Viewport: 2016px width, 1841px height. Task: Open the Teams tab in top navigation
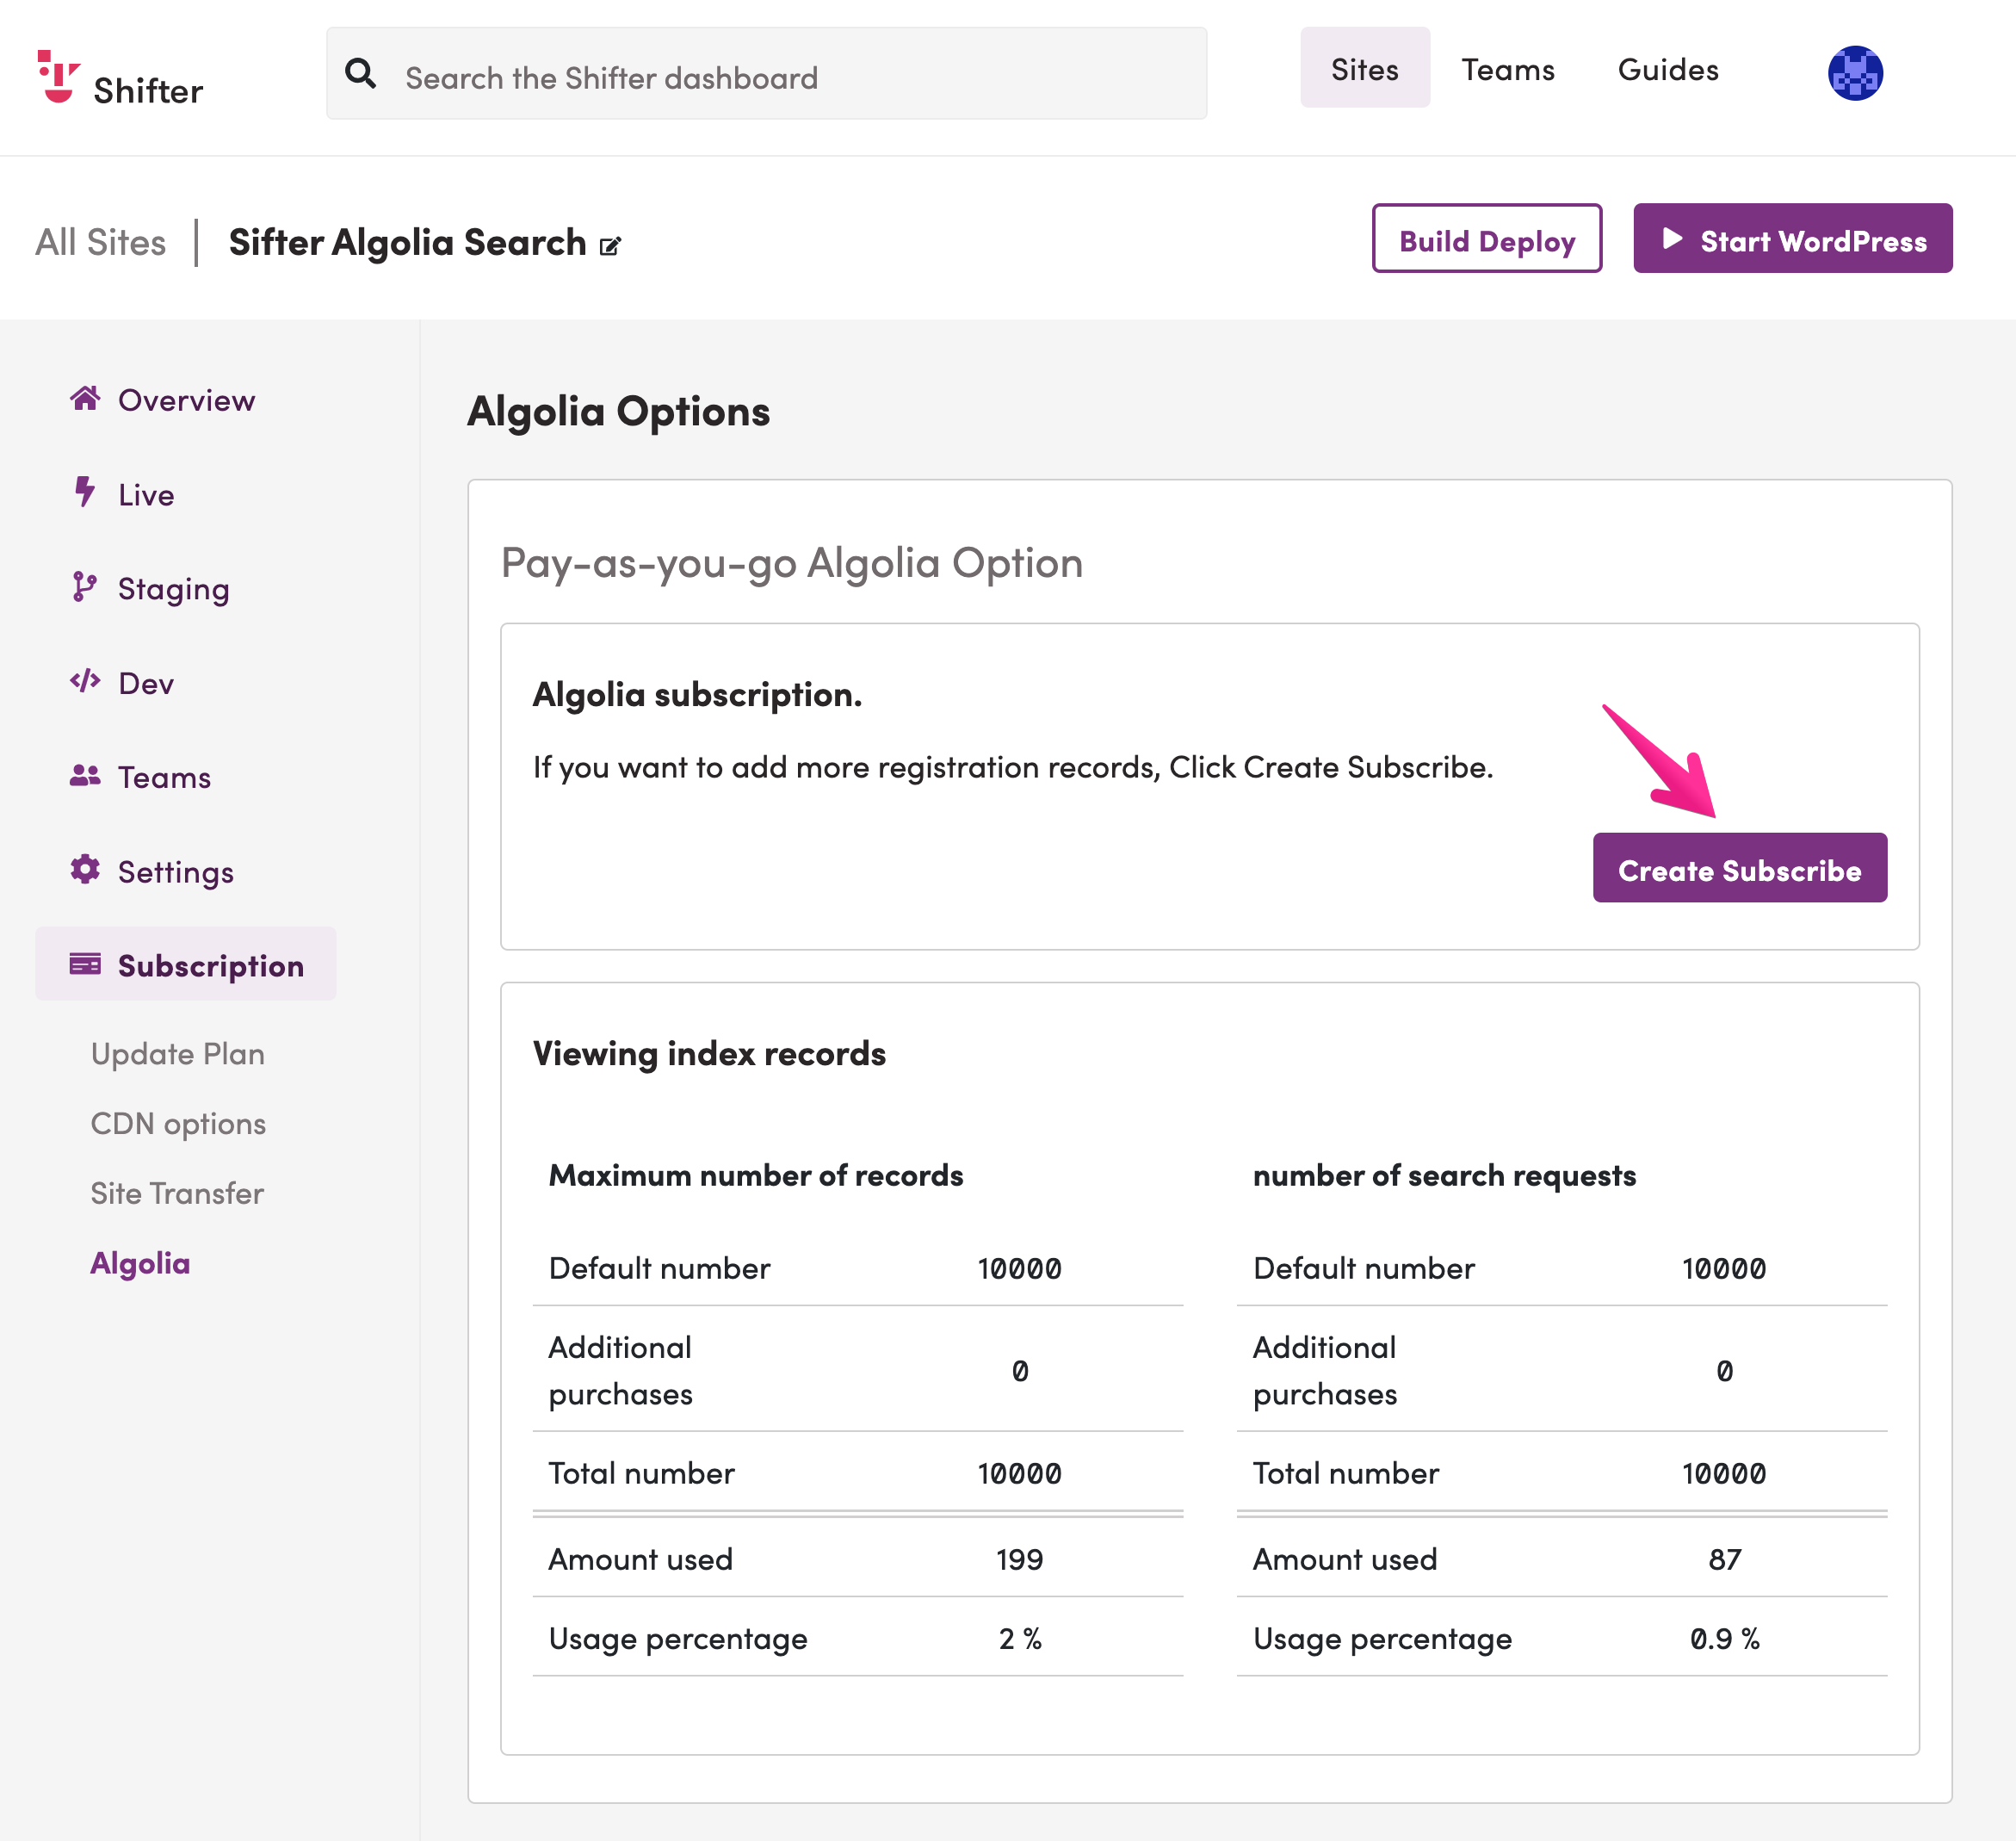click(1508, 70)
